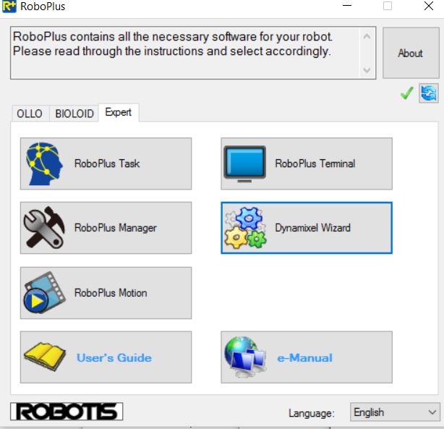Launch RoboPlus Motion
The height and width of the screenshot is (429, 444).
point(106,293)
